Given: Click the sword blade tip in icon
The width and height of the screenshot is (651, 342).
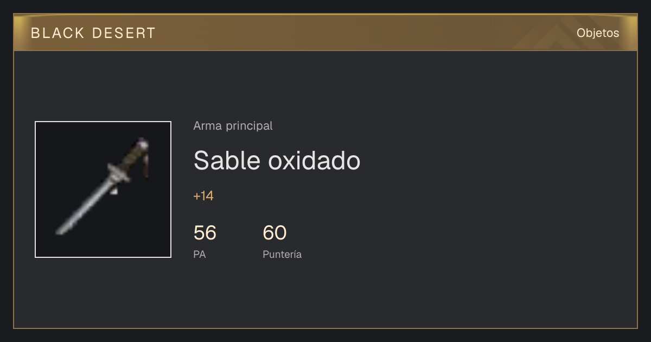Looking at the screenshot, I should pyautogui.click(x=60, y=230).
